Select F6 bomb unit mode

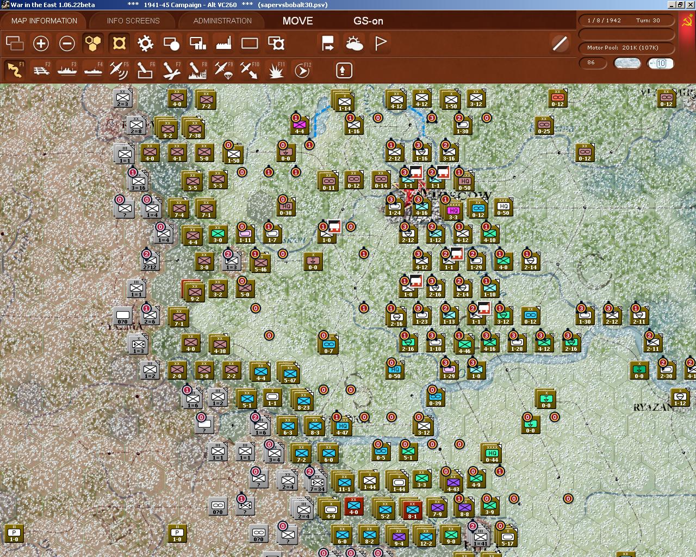(x=145, y=70)
